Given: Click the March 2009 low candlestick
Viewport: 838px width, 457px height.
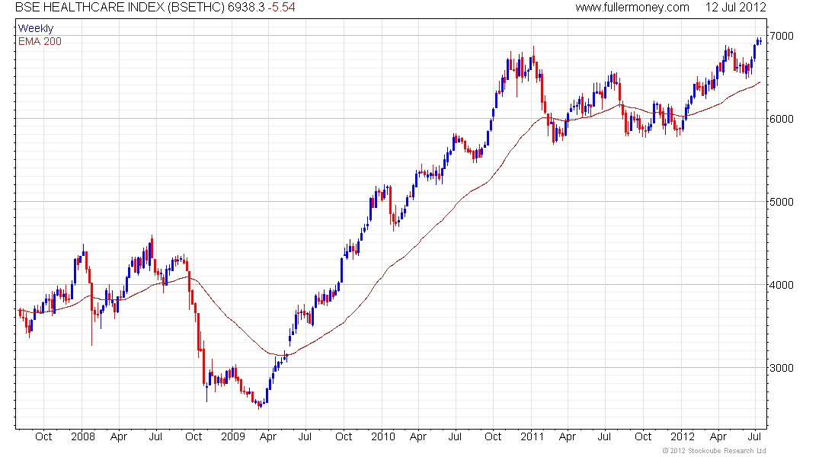Looking at the screenshot, I should [x=260, y=404].
